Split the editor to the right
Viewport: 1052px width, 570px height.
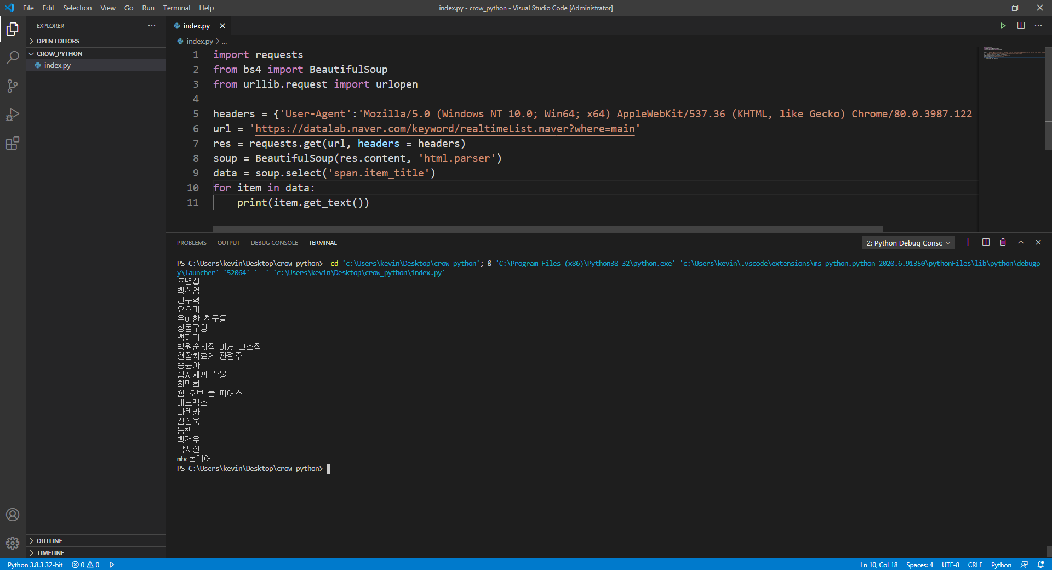pos(1021,26)
